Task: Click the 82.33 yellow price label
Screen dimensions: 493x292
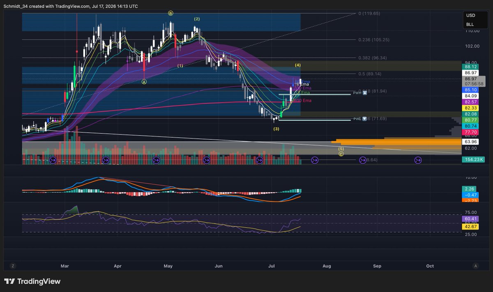Action: (470, 107)
